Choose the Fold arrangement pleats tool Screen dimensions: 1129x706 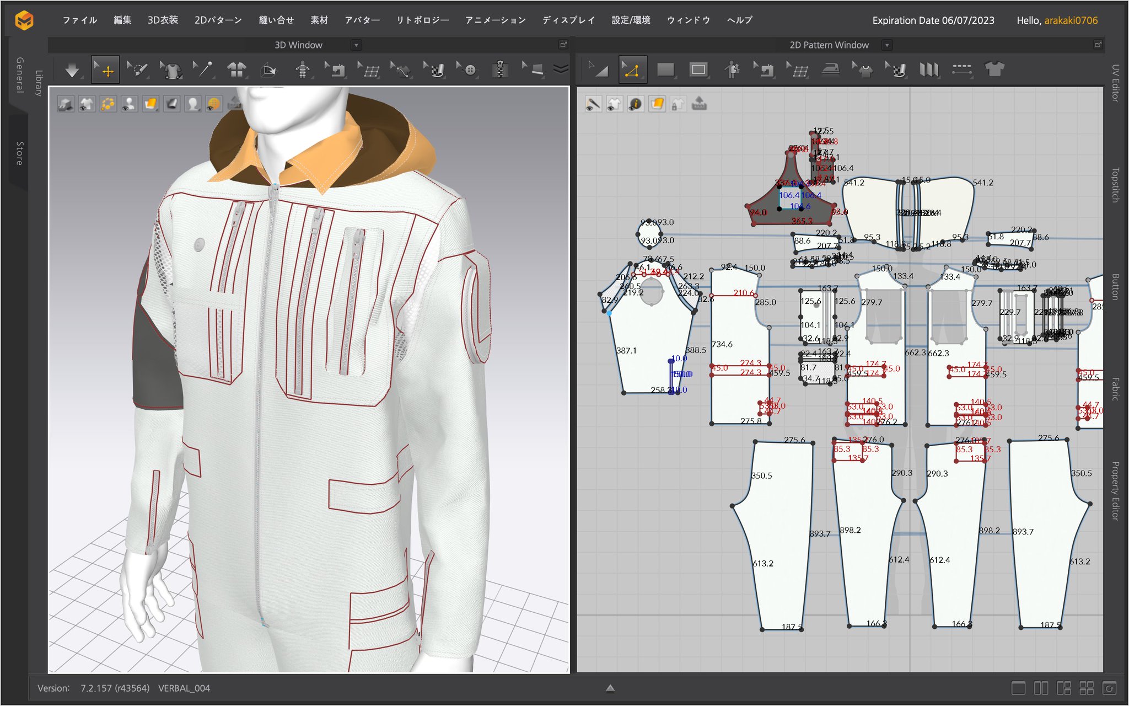point(929,69)
